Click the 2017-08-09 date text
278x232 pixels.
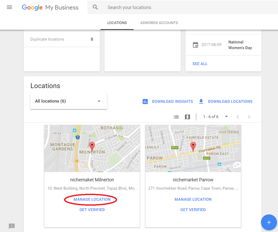[x=211, y=45]
